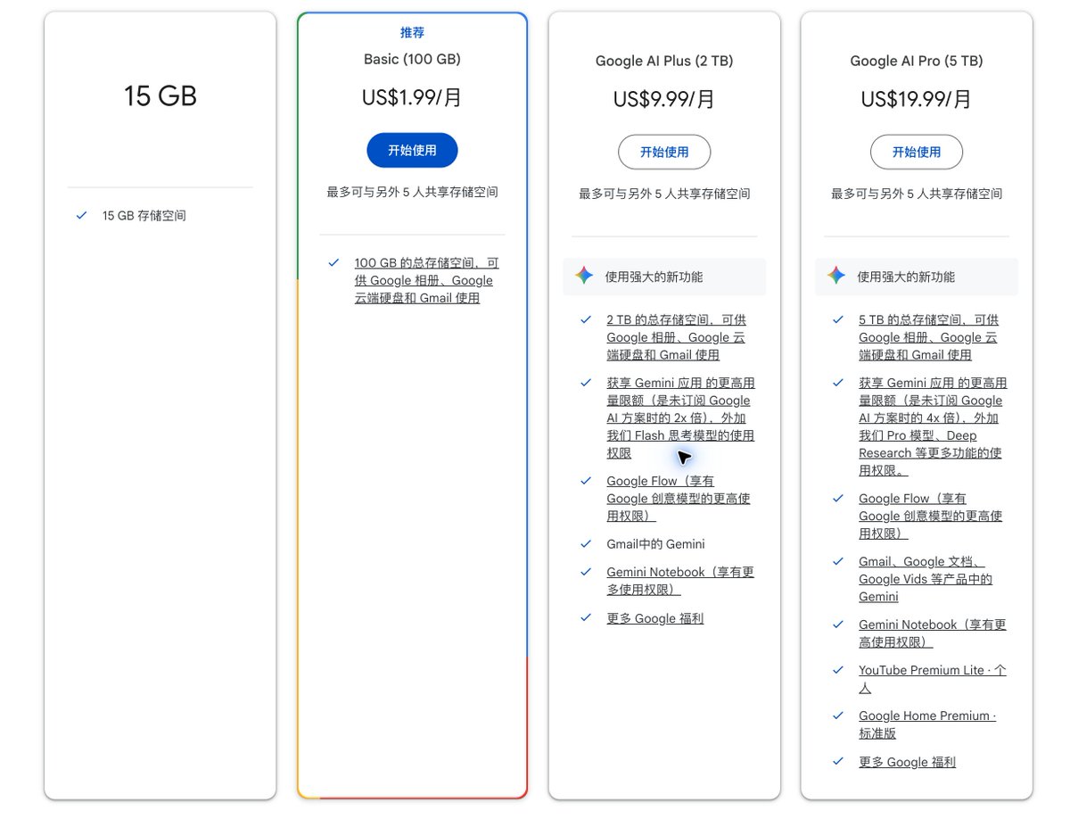Click the checkmark beside Gmail中的 Gemini
This screenshot has width=1070, height=819.
tap(586, 543)
